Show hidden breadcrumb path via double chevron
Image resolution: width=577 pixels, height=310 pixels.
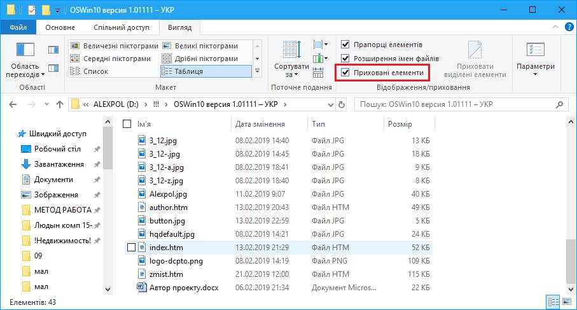[x=86, y=104]
